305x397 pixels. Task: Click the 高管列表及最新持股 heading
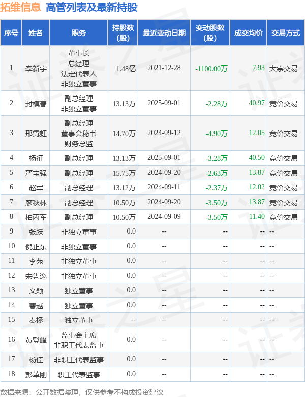[x=92, y=7]
